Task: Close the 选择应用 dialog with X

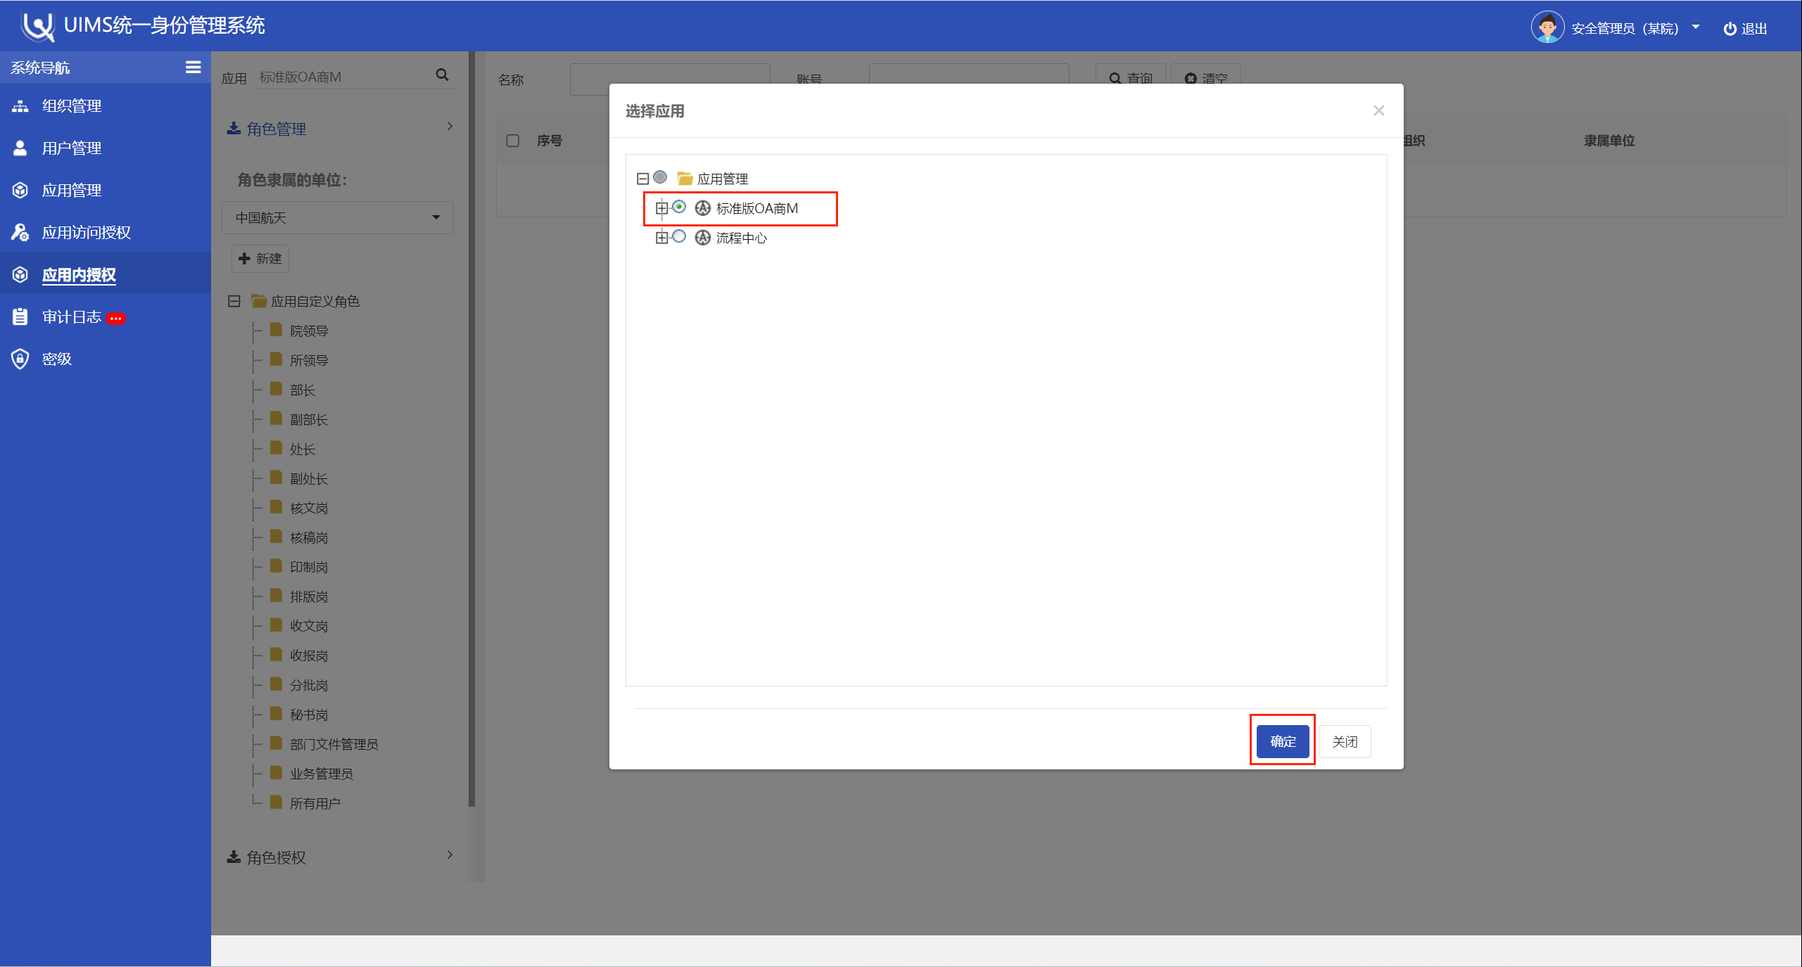Action: tap(1378, 110)
